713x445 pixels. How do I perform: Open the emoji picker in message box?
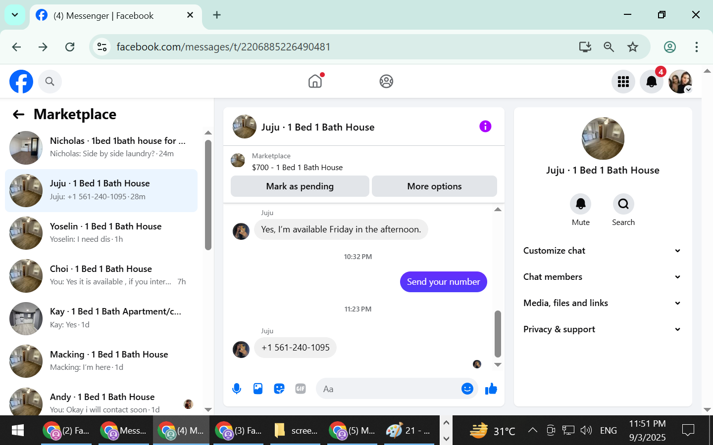[467, 389]
